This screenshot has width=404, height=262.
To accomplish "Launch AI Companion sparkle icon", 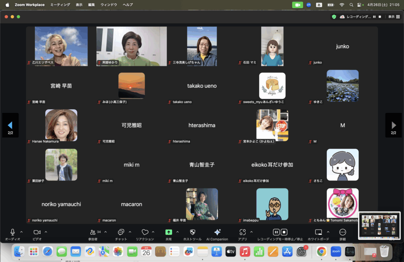I will 217,232.
